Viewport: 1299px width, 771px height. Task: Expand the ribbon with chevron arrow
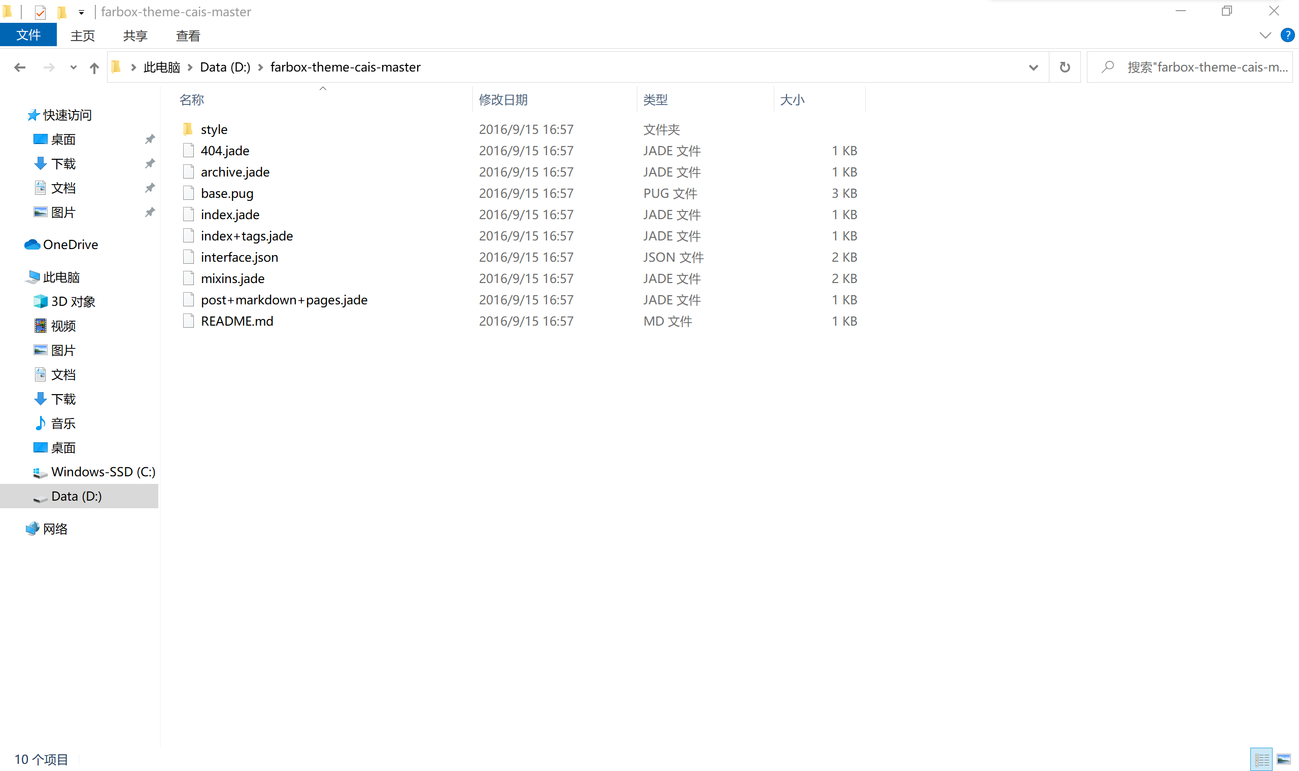tap(1265, 36)
